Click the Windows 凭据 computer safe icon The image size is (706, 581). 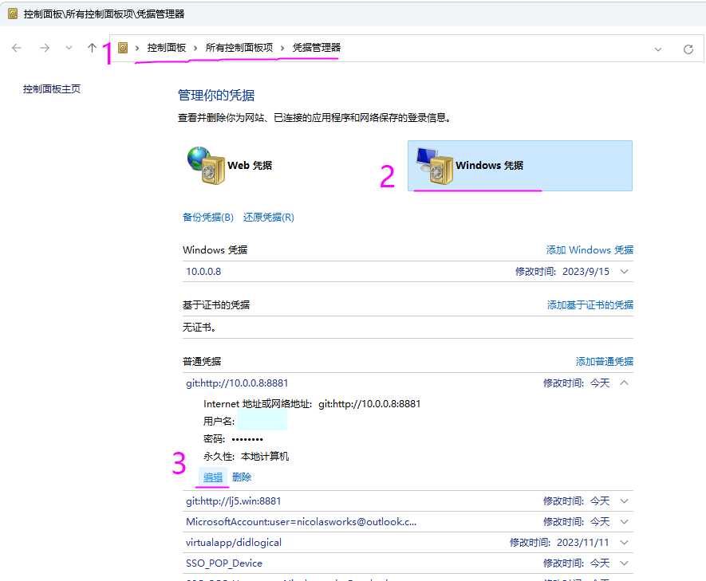(435, 166)
